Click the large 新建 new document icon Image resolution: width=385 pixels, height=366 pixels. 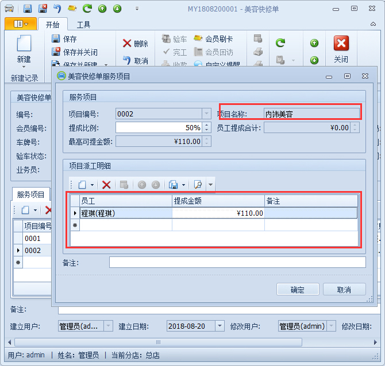click(24, 44)
